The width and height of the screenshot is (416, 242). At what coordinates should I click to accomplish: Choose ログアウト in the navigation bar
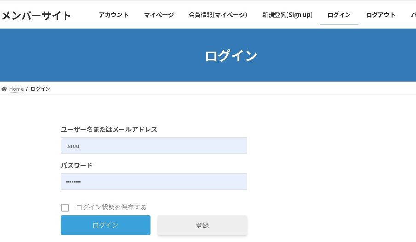point(381,15)
